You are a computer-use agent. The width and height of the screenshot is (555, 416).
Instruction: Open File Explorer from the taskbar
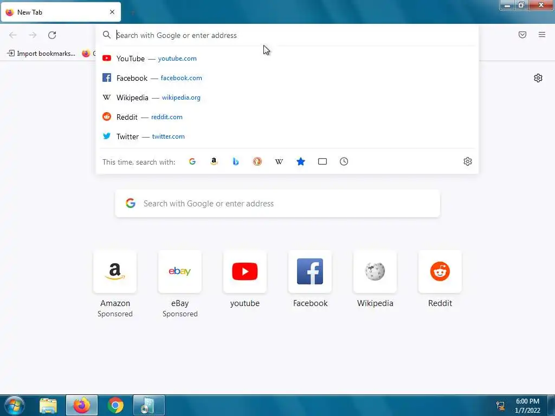point(48,405)
